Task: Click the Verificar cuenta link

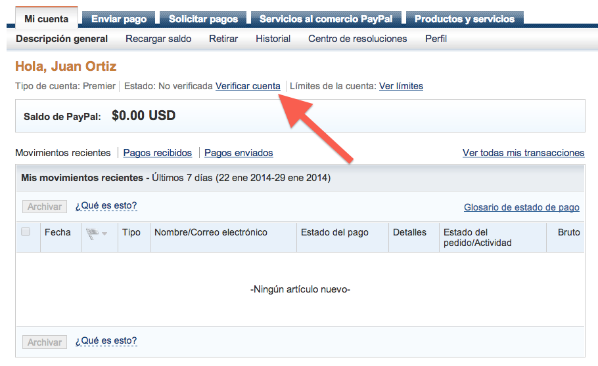Action: coord(248,86)
